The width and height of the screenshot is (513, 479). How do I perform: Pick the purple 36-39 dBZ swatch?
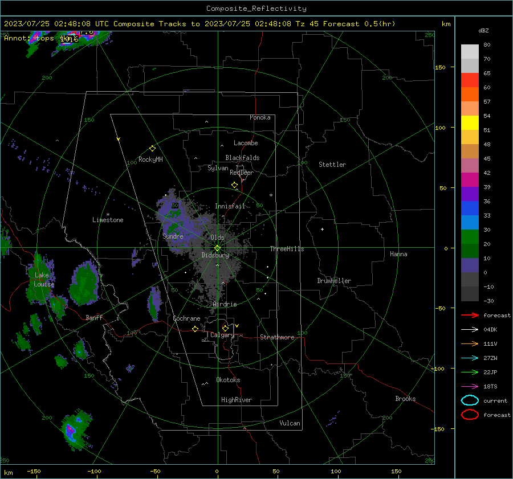tap(470, 194)
